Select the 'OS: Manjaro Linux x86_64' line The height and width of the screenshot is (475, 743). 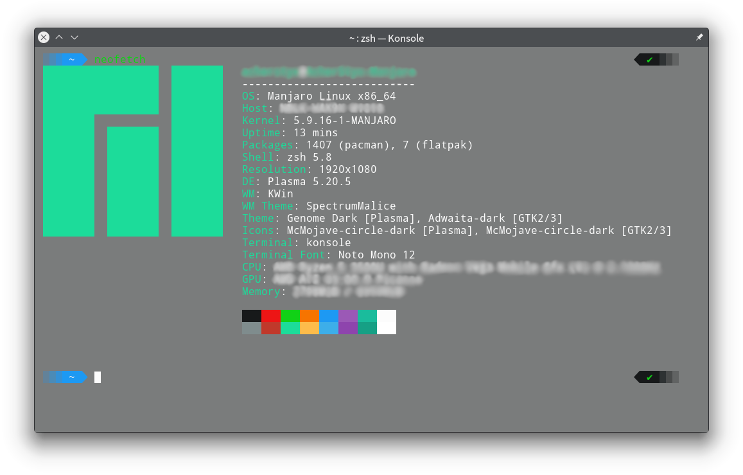coord(319,96)
